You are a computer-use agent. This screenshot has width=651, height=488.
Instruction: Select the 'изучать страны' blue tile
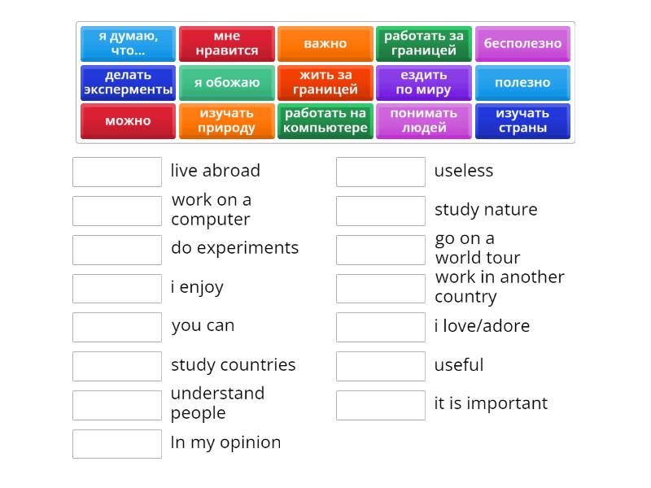point(522,121)
